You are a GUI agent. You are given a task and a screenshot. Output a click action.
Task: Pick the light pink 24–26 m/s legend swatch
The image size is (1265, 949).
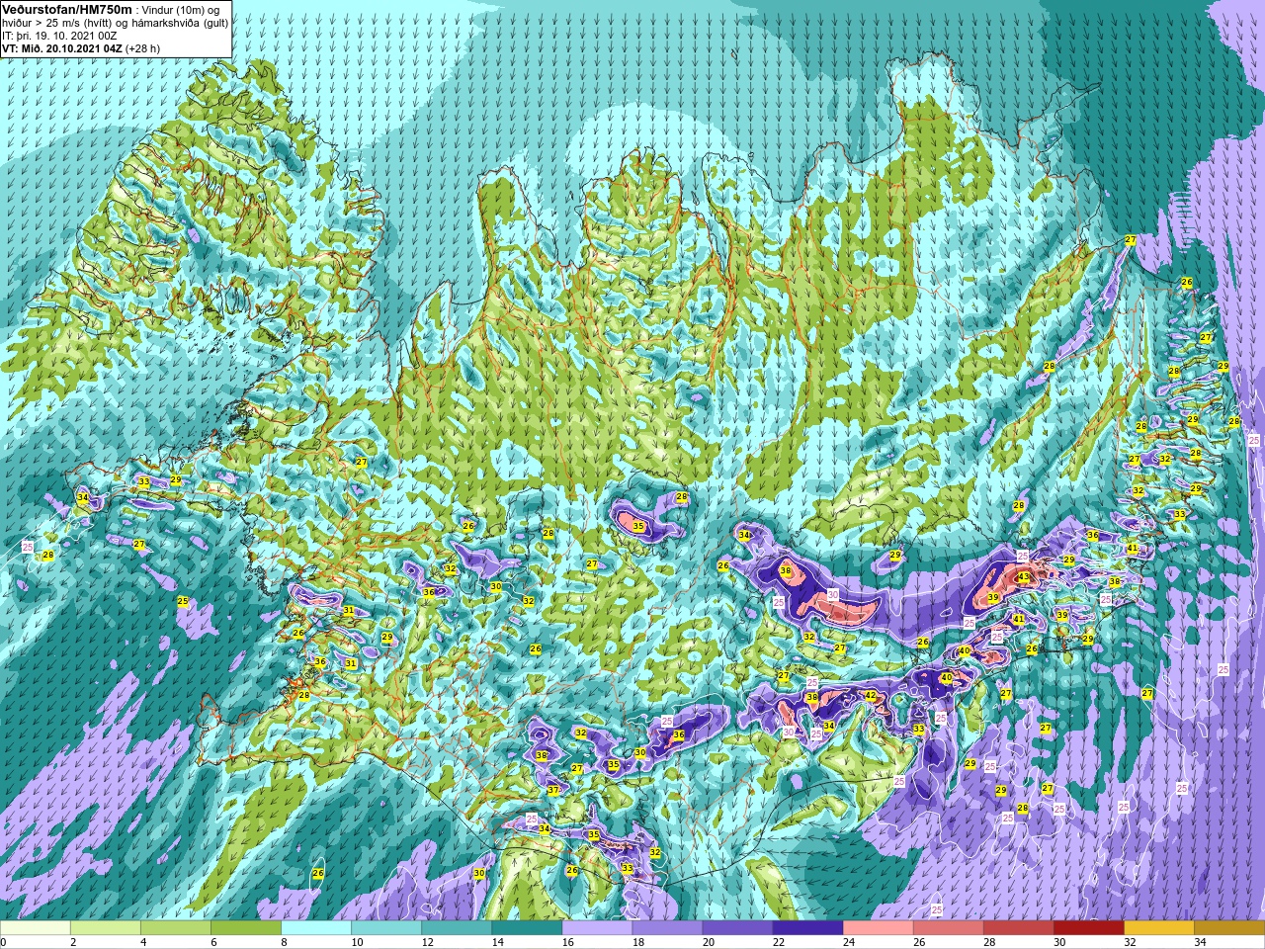point(878,928)
